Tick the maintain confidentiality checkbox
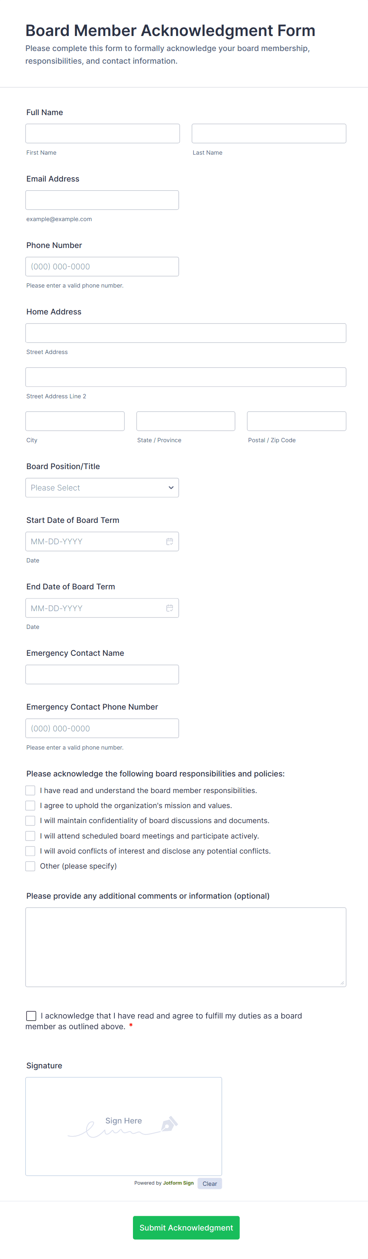The height and width of the screenshot is (1259, 368). [x=30, y=821]
